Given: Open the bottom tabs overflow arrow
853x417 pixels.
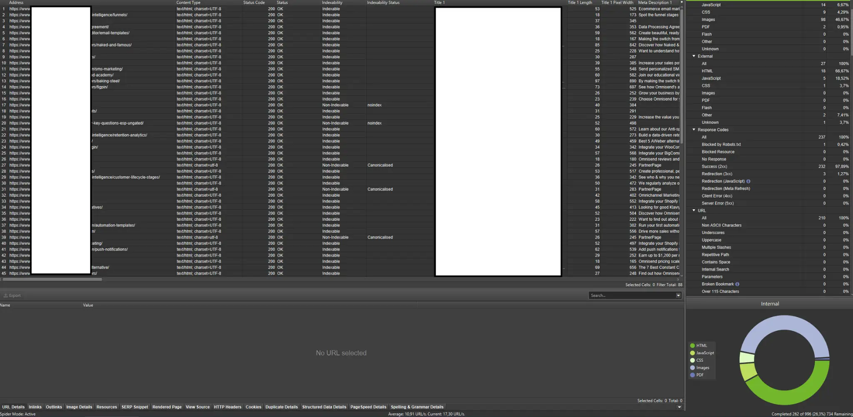Looking at the screenshot, I should click(x=679, y=407).
